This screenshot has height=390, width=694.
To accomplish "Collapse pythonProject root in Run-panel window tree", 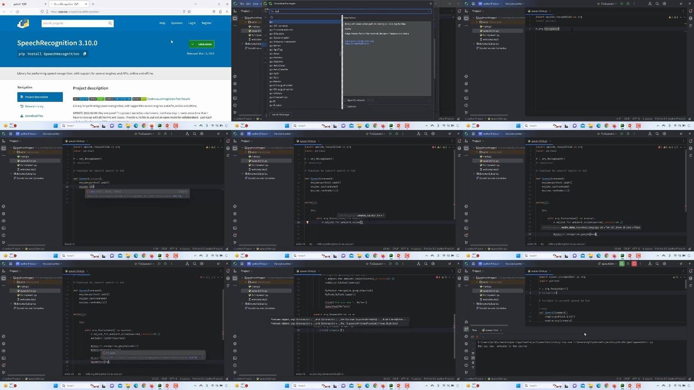I will (x=474, y=278).
